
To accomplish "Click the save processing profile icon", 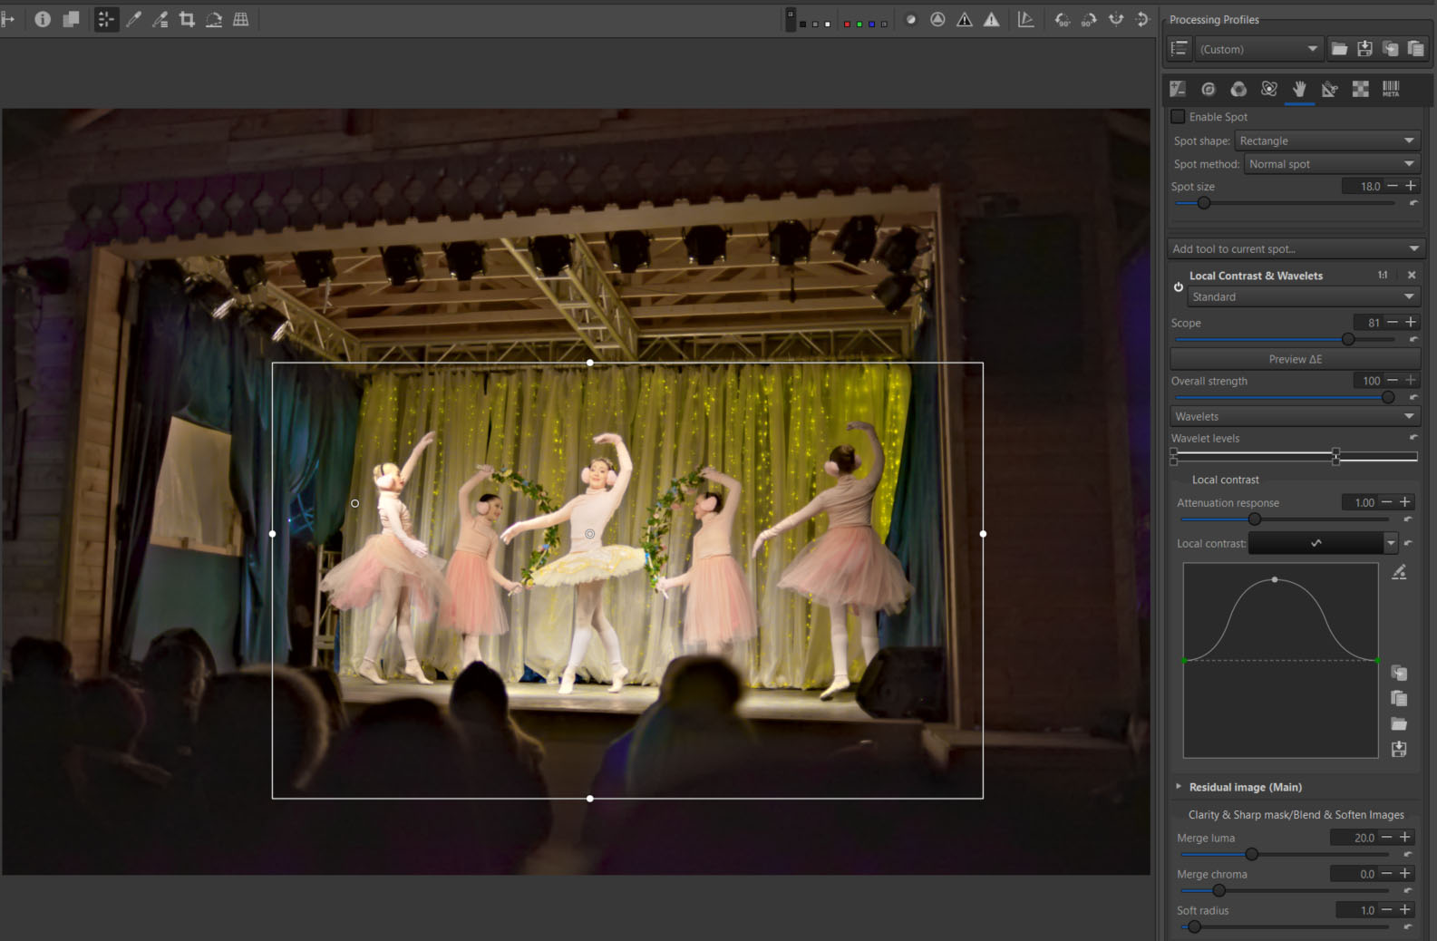I will click(x=1364, y=49).
